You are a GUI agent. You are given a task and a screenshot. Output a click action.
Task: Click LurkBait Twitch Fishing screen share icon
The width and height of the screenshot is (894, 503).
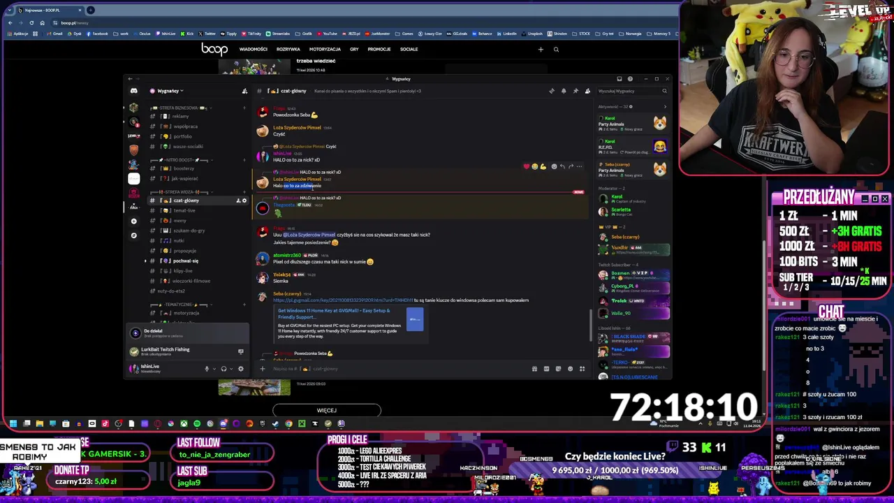click(241, 351)
